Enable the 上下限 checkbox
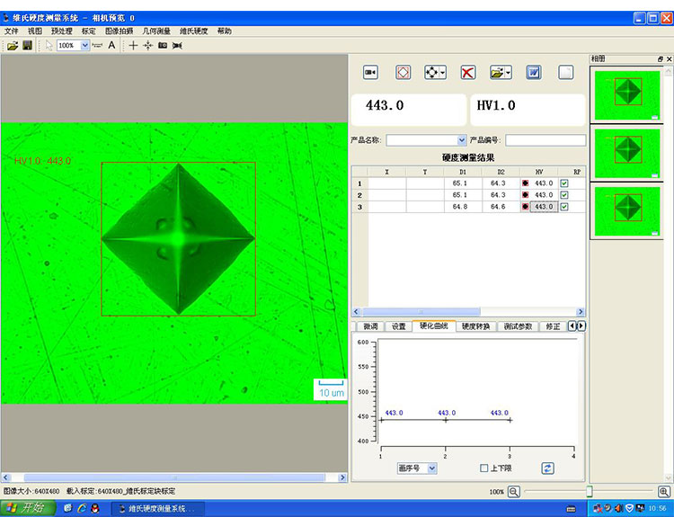The height and width of the screenshot is (517, 674). [484, 468]
